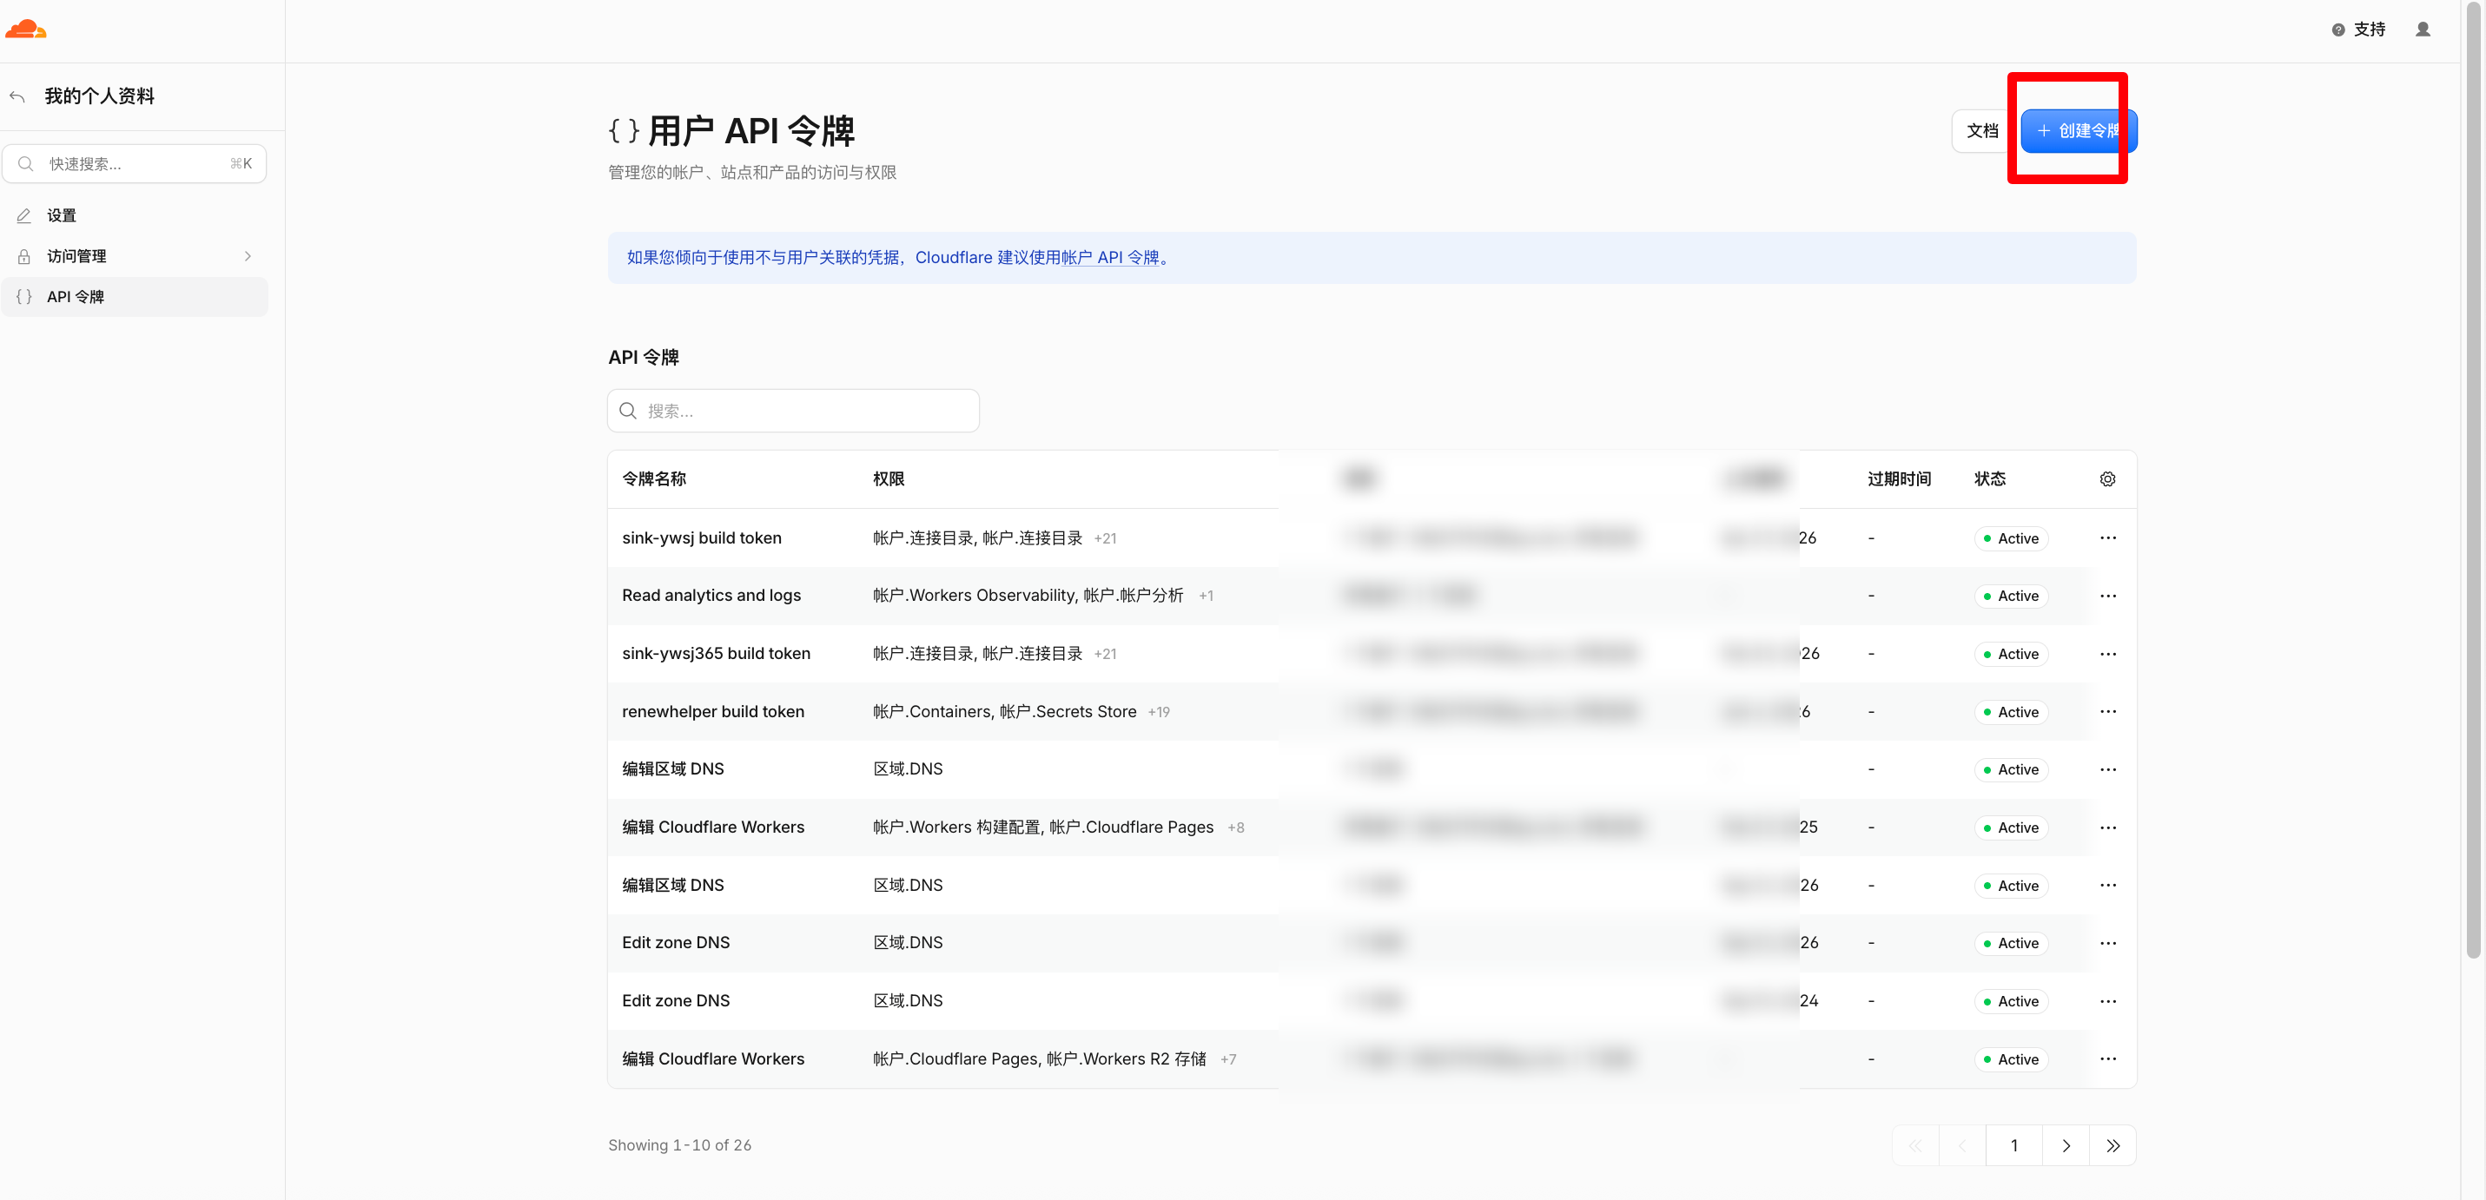The height and width of the screenshot is (1200, 2486).
Task: Open the table column settings gear
Action: click(x=2106, y=479)
